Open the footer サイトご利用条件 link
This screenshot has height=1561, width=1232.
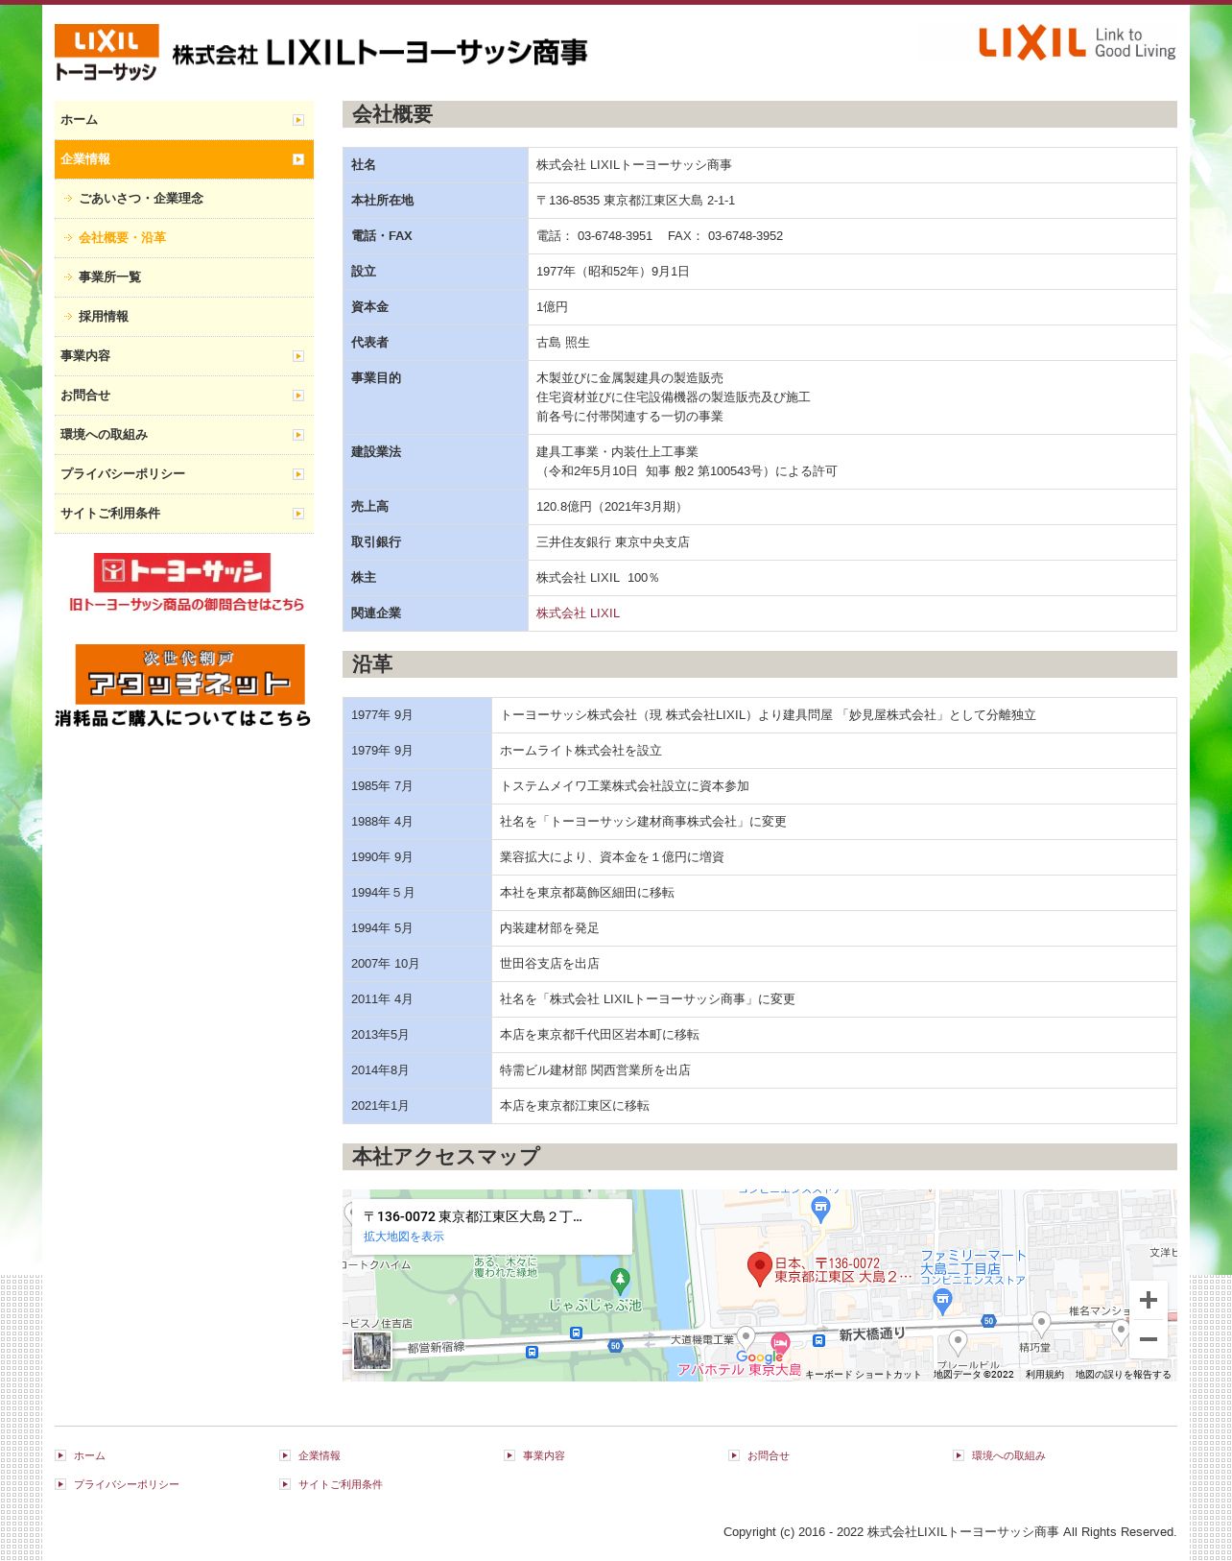pos(341,1485)
